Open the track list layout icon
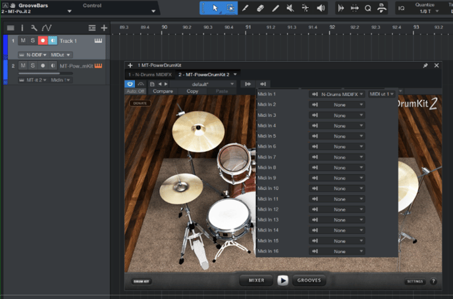This screenshot has width=453, height=299. click(92, 28)
